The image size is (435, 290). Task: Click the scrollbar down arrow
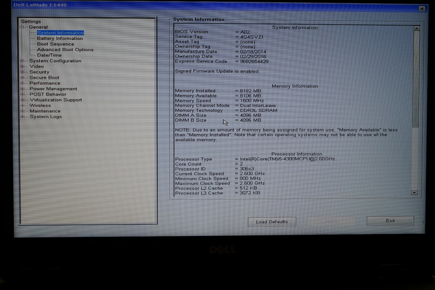coord(414,193)
